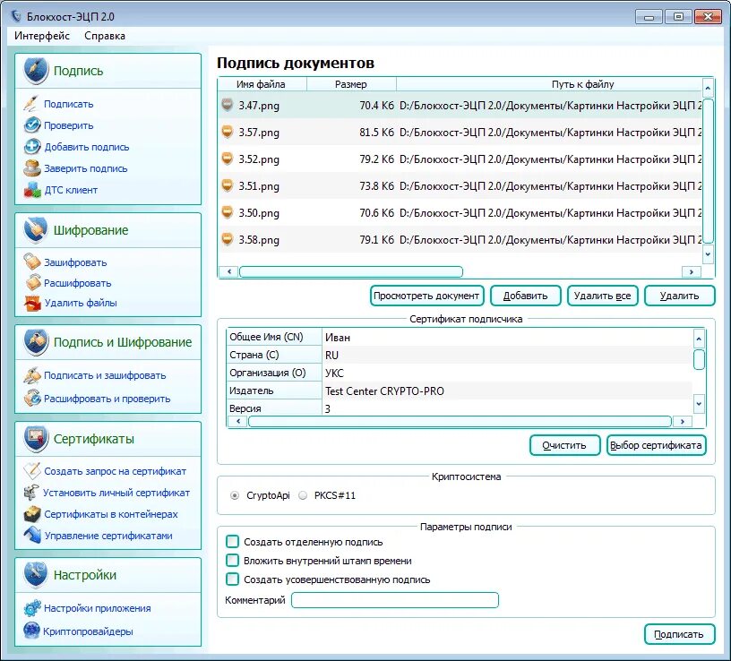
Task: Click certificate table scroll left arrow
Action: point(238,421)
